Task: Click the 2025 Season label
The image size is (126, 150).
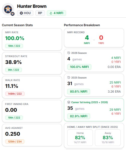Action: tap(79, 78)
